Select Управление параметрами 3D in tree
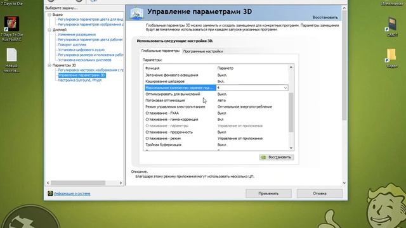Image resolution: width=406 pixels, height=228 pixels. pos(82,75)
